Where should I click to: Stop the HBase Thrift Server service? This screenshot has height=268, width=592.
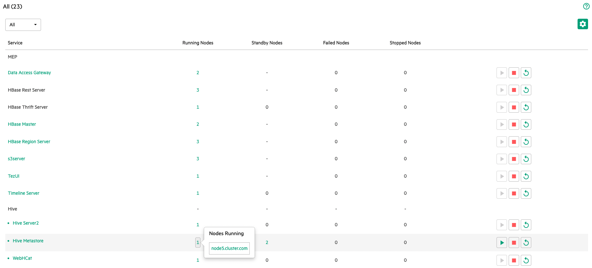(x=514, y=107)
